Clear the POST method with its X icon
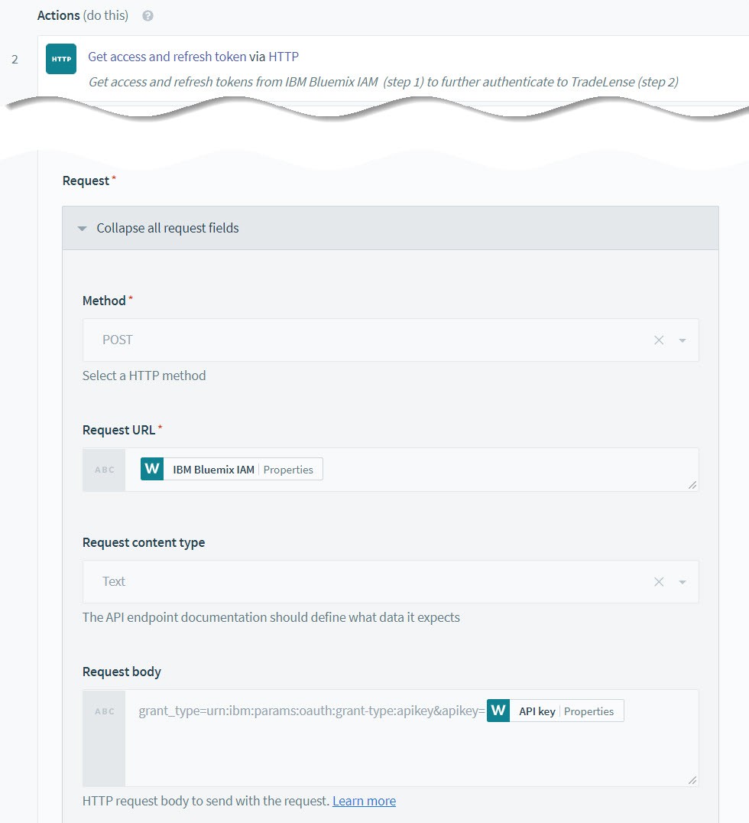Screen dimensions: 749x823 tap(659, 340)
